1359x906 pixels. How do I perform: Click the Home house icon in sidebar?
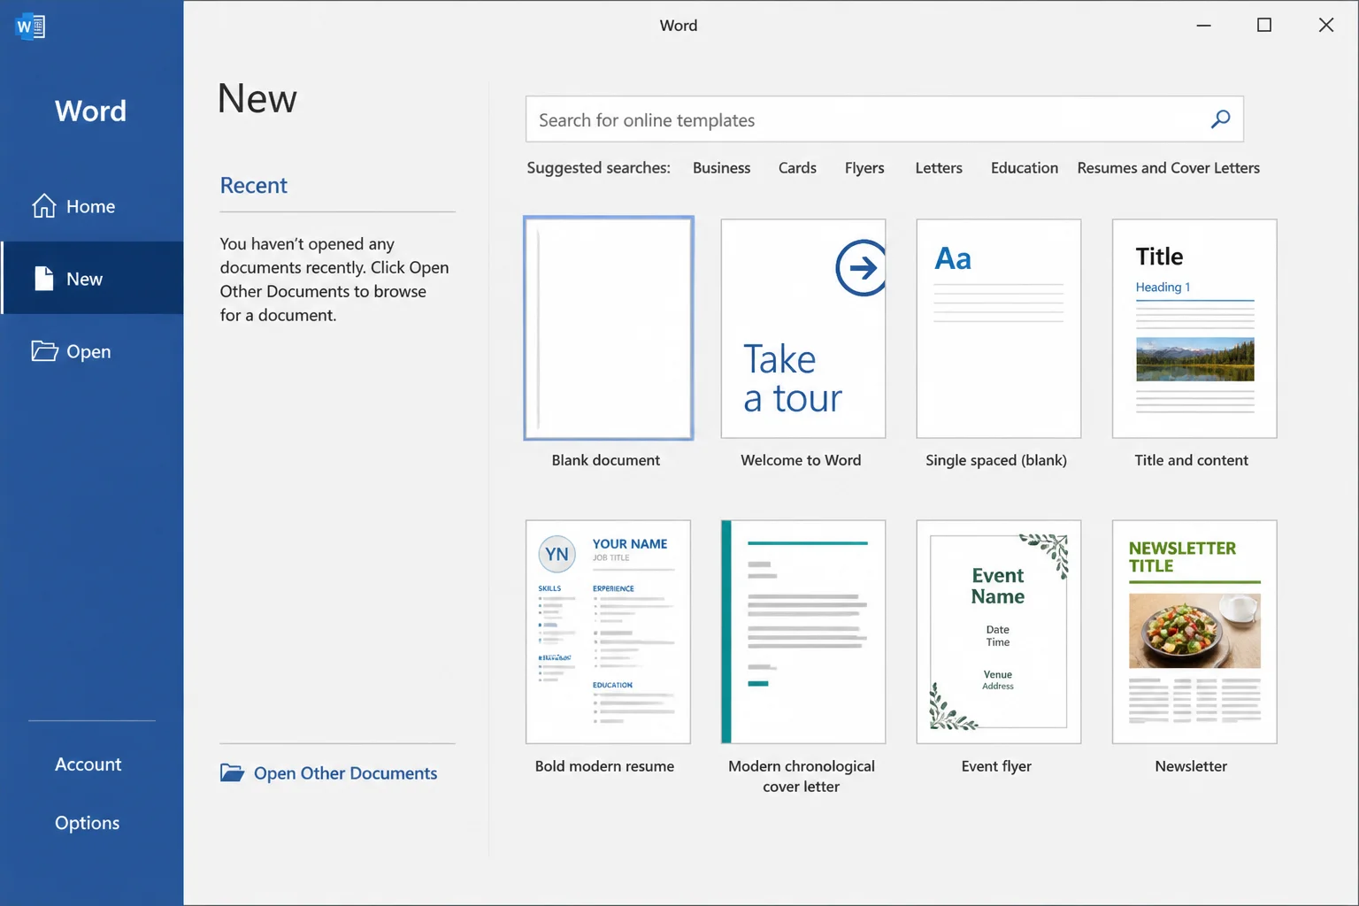(x=44, y=205)
